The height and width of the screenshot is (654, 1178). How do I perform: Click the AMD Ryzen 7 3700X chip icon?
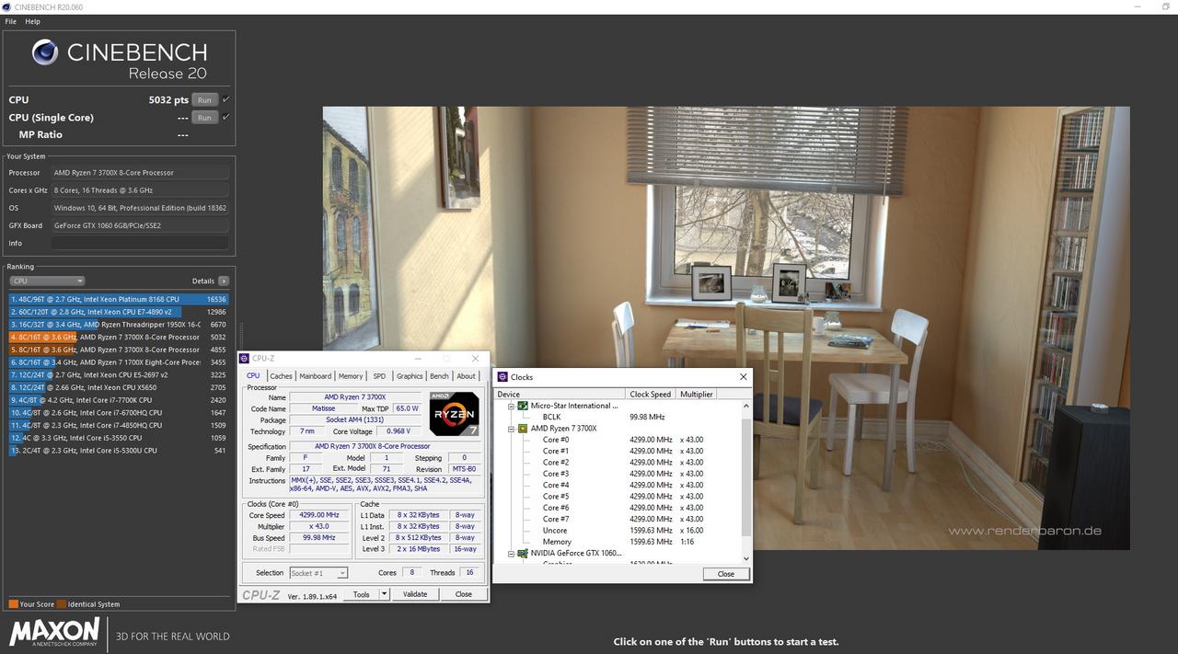point(523,429)
